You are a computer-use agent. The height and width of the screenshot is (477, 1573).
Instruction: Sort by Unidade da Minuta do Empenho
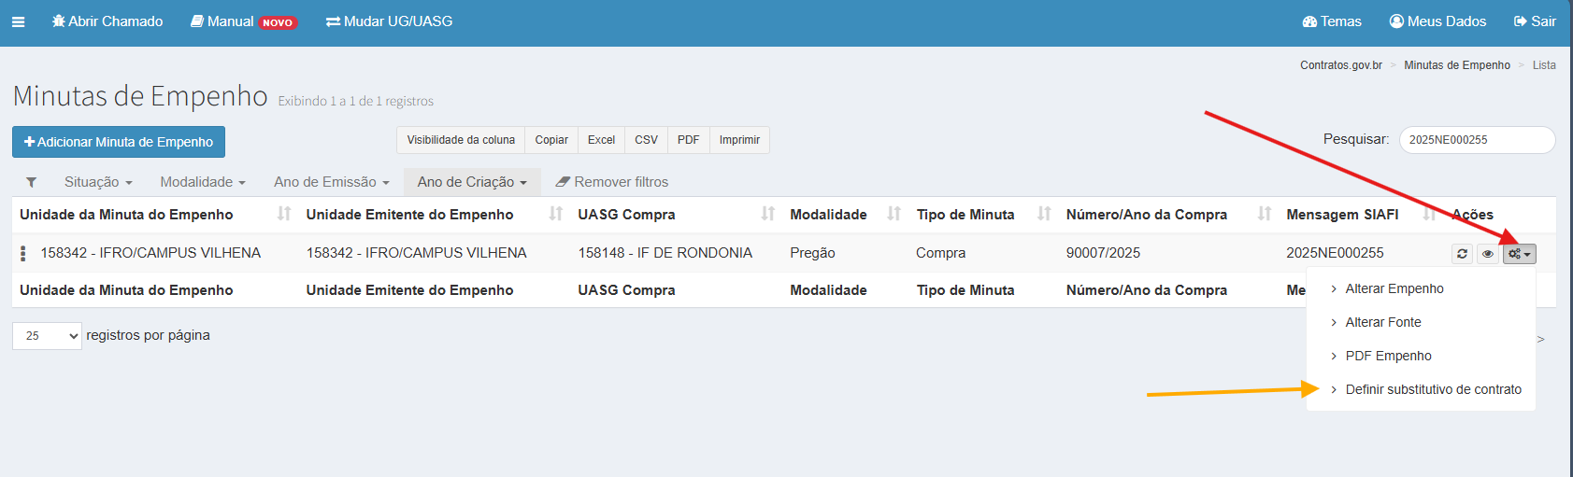coord(284,215)
